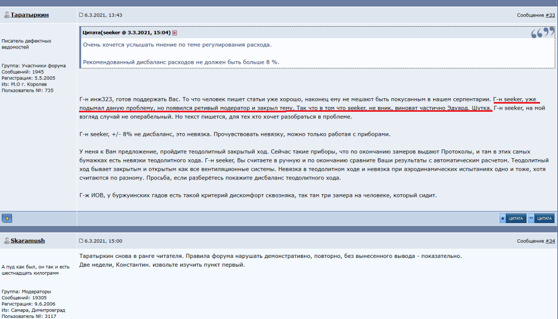Click the post icon before 6.3.2021, 15:00
Viewport: 558px width, 319px height.
point(81,240)
